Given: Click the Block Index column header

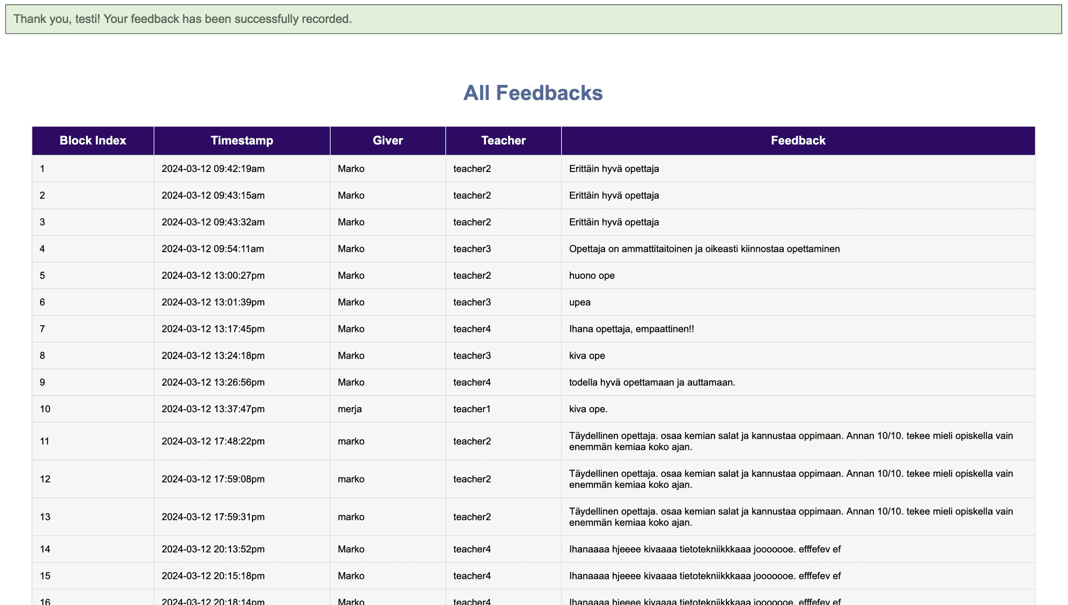Looking at the screenshot, I should tap(93, 141).
